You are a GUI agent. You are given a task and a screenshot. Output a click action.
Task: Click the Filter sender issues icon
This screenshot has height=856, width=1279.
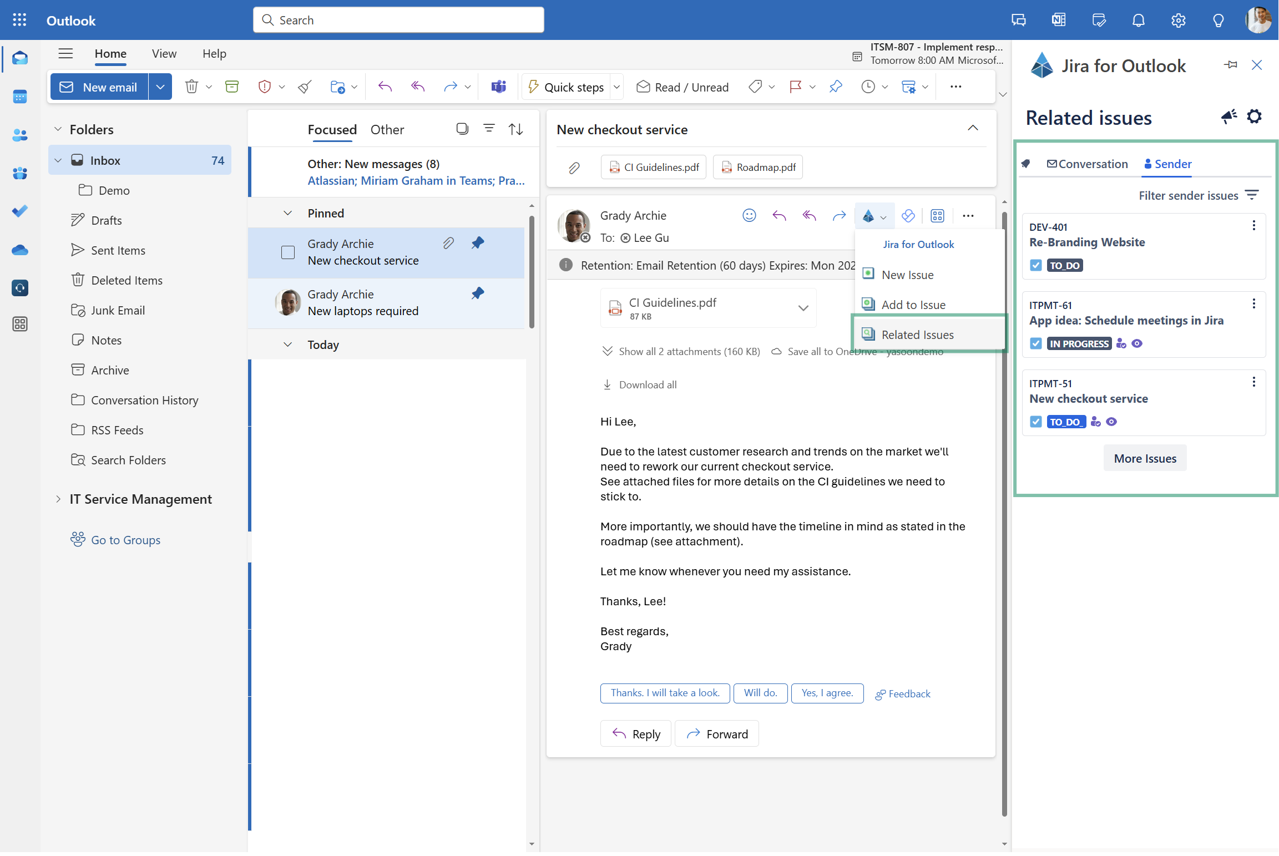[x=1252, y=195]
